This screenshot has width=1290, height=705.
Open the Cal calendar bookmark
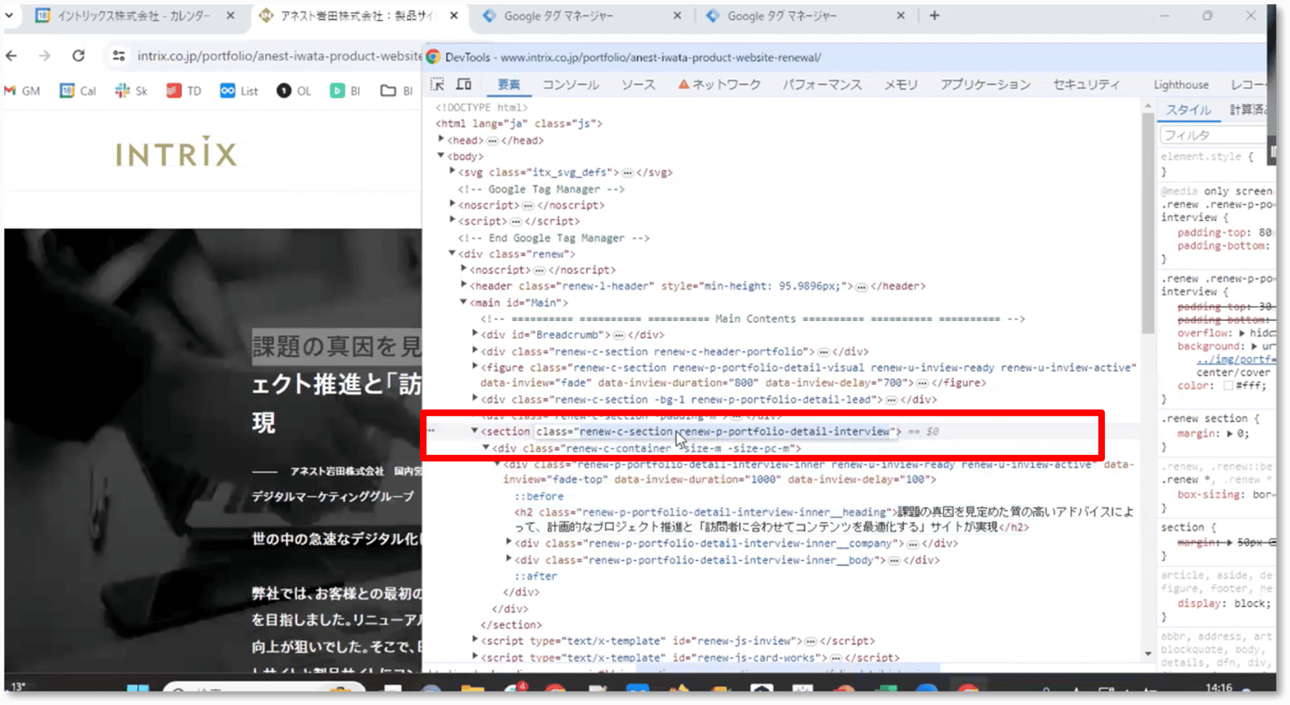(x=77, y=91)
